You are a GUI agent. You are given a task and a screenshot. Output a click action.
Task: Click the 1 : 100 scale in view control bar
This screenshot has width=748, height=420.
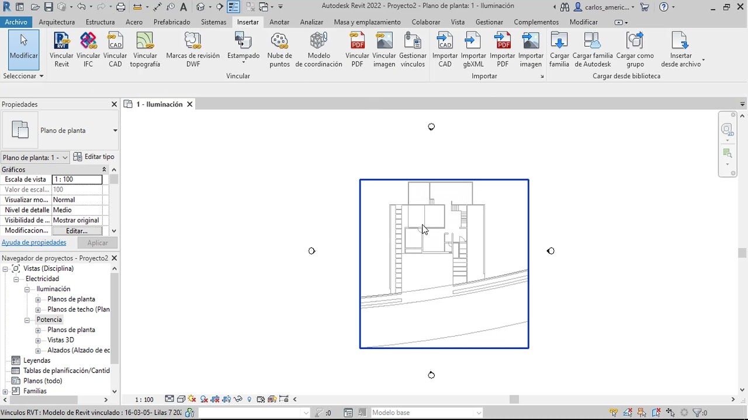(144, 400)
